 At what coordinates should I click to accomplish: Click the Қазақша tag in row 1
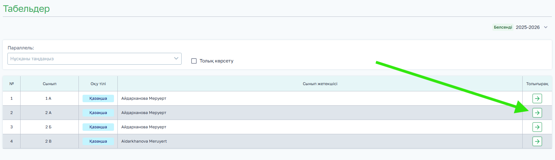pyautogui.click(x=98, y=98)
